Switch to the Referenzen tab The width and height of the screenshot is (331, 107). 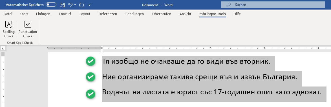(108, 14)
